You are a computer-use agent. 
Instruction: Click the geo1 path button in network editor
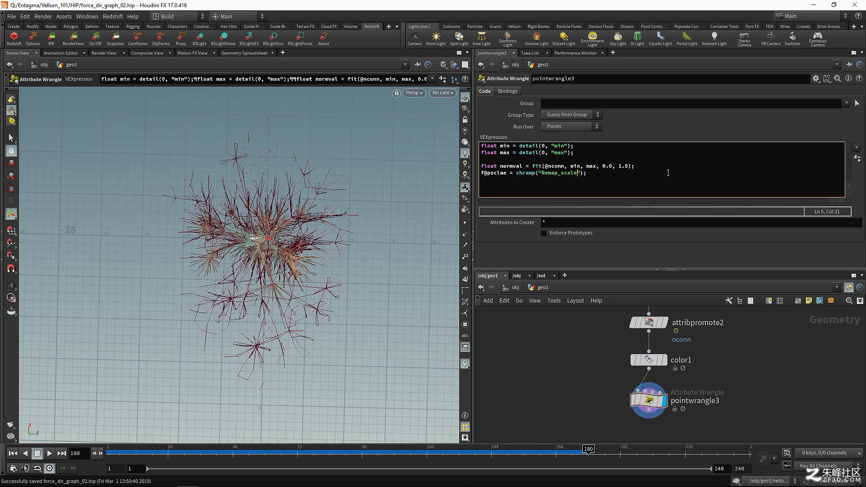click(539, 287)
